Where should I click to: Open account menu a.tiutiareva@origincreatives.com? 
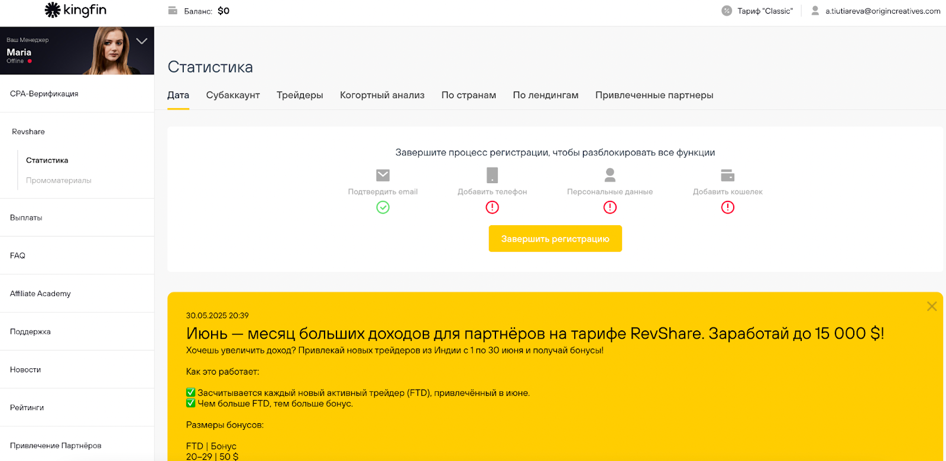click(x=883, y=11)
